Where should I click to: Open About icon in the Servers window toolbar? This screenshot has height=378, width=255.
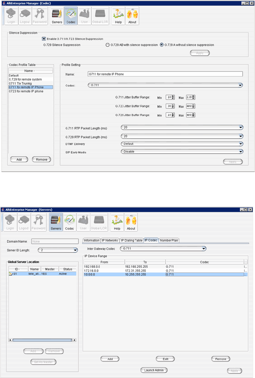click(x=131, y=222)
